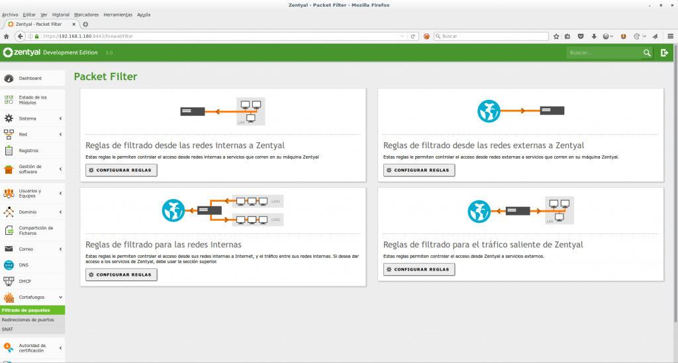This screenshot has height=363, width=678.
Task: Open the DHCP sidebar icon
Action: [9, 281]
